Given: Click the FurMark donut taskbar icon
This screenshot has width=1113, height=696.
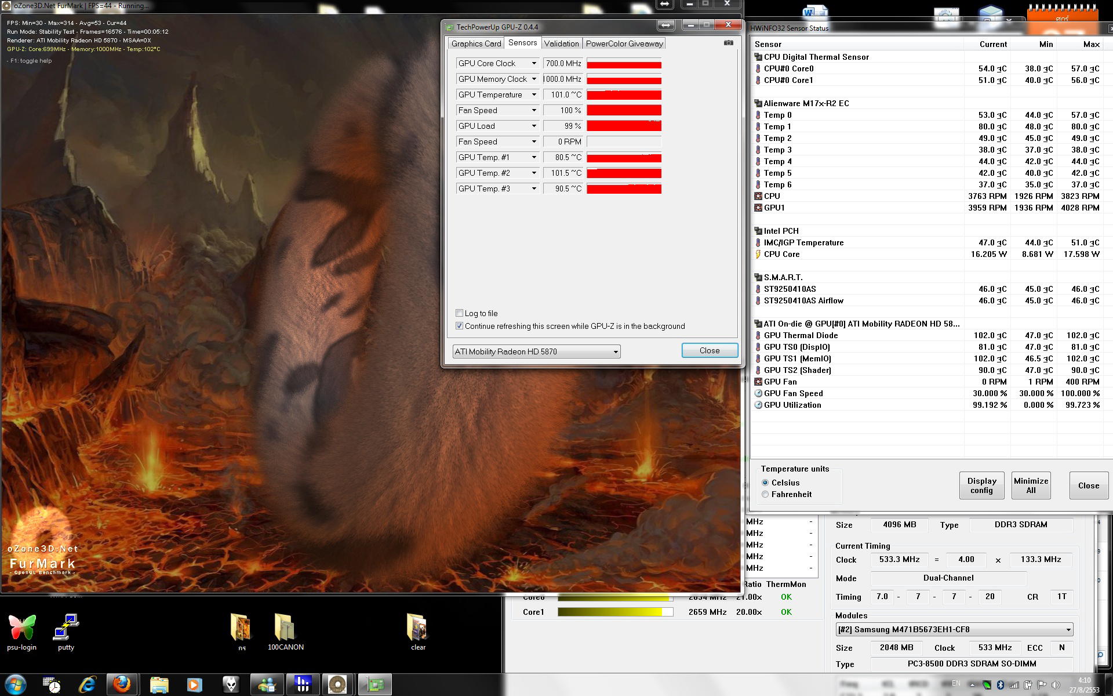Looking at the screenshot, I should point(338,685).
